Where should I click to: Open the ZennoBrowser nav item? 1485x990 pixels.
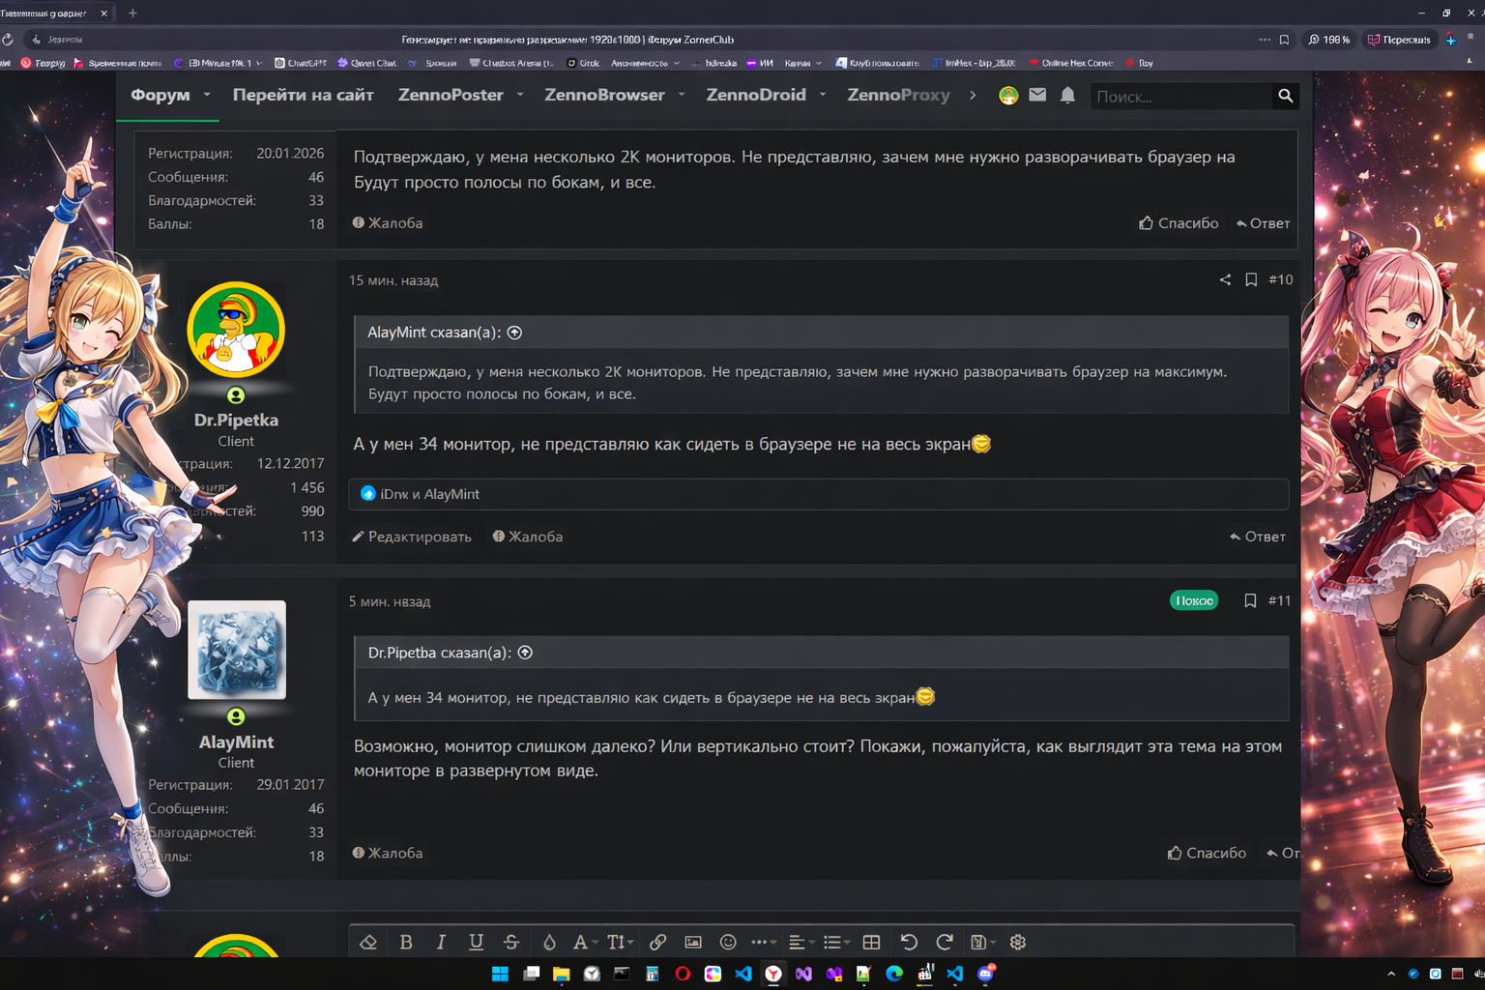(604, 95)
